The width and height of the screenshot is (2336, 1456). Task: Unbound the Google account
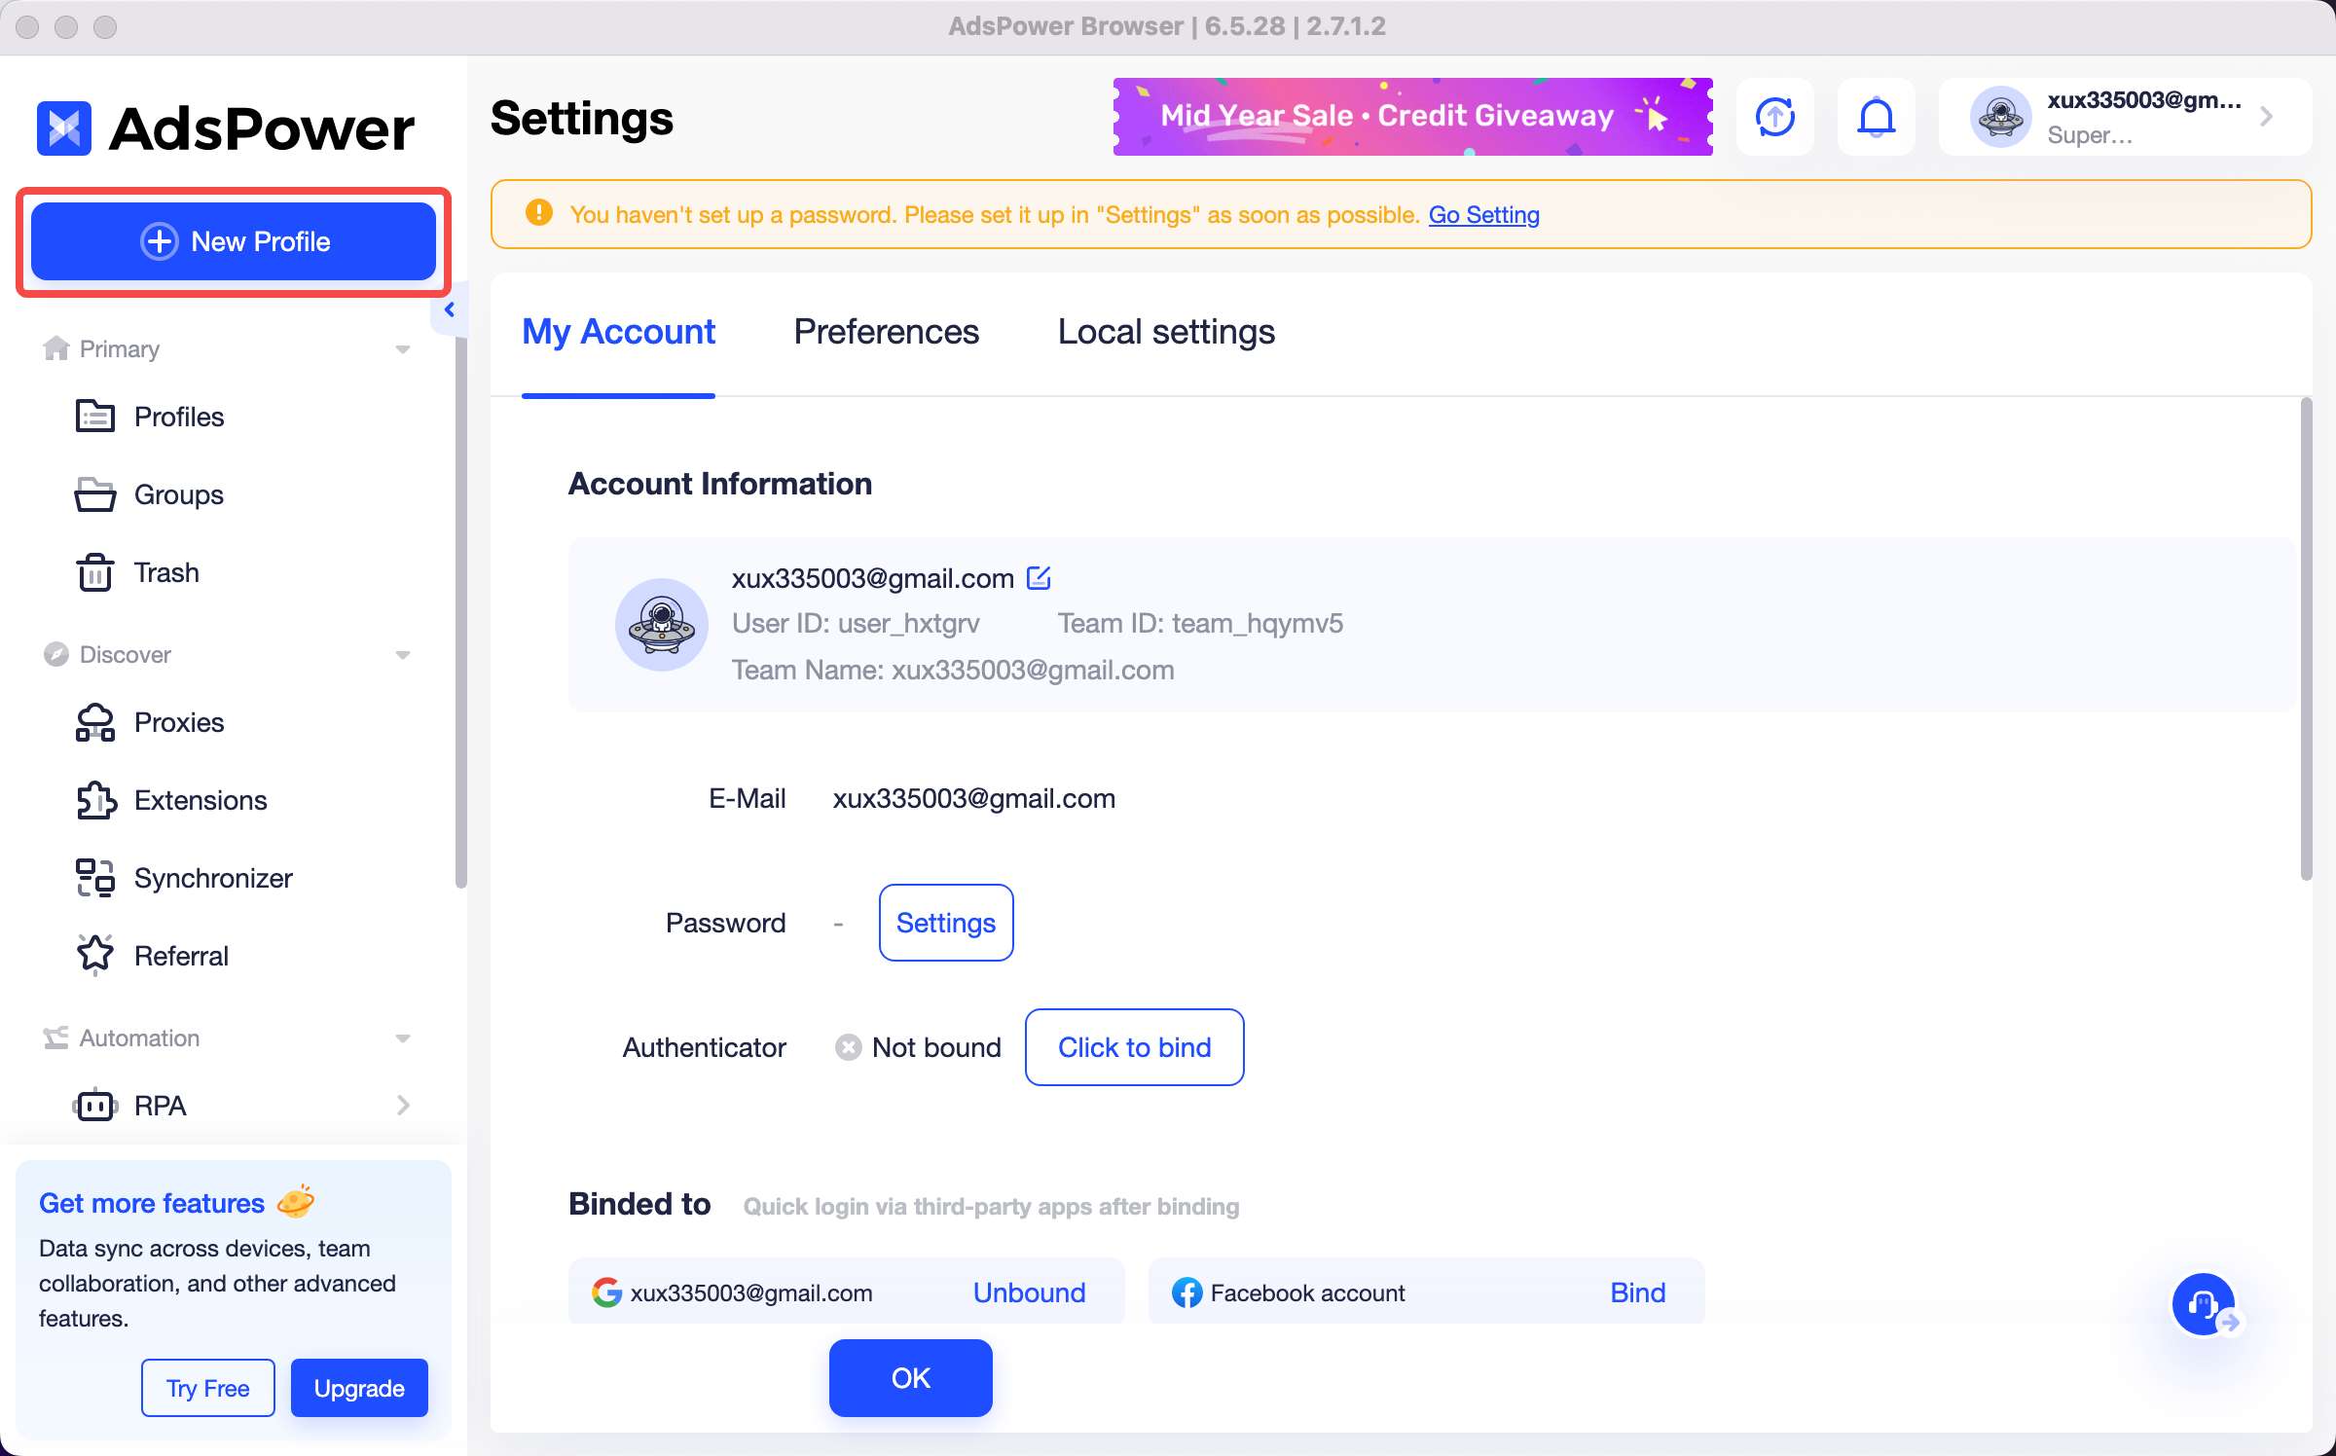pyautogui.click(x=1030, y=1292)
